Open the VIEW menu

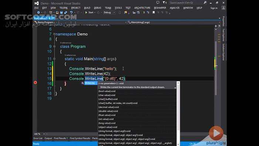tap(53, 8)
